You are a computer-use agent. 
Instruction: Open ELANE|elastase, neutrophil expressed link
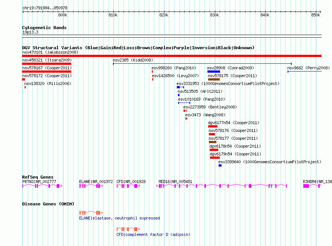[119, 218]
